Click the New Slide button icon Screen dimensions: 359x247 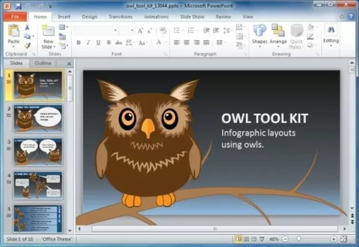click(48, 31)
